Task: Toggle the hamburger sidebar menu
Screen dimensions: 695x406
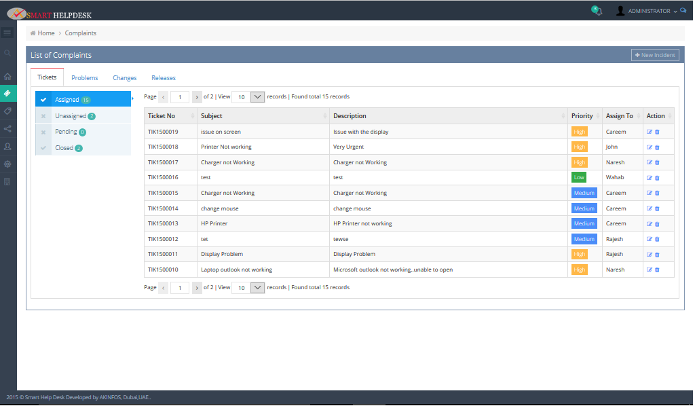Action: click(x=7, y=33)
